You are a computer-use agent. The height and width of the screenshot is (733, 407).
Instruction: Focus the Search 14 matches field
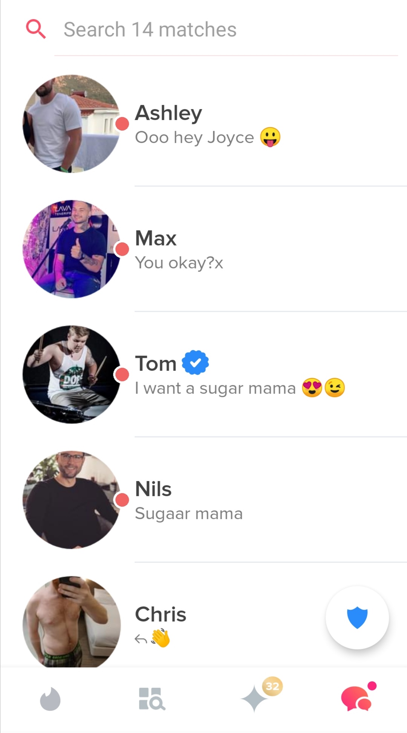click(226, 30)
